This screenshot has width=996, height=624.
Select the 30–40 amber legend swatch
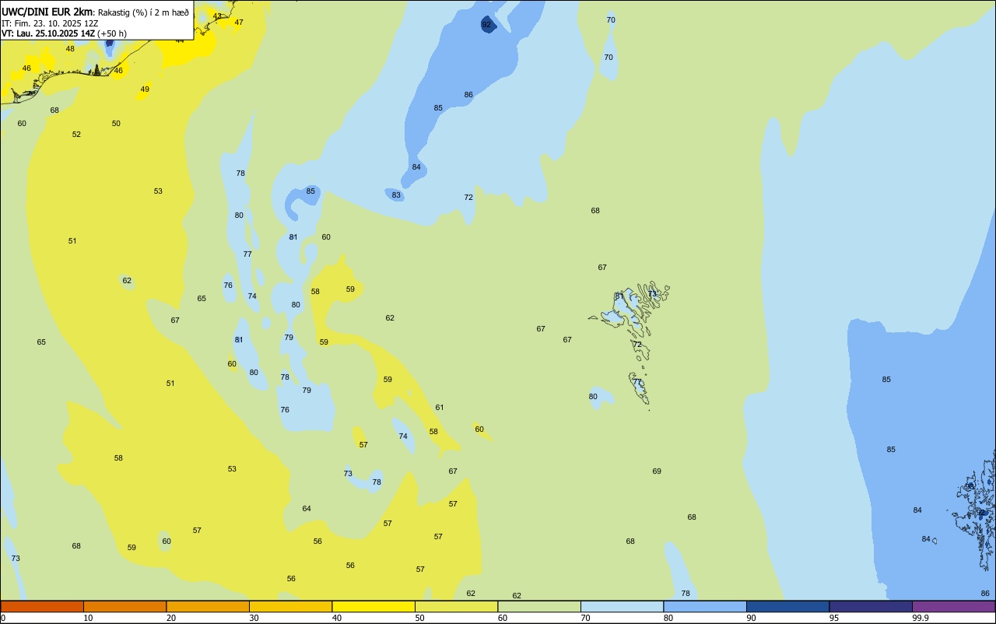(x=290, y=606)
